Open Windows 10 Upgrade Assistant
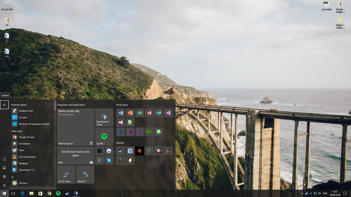The height and width of the screenshot is (197, 351). pyautogui.click(x=32, y=124)
